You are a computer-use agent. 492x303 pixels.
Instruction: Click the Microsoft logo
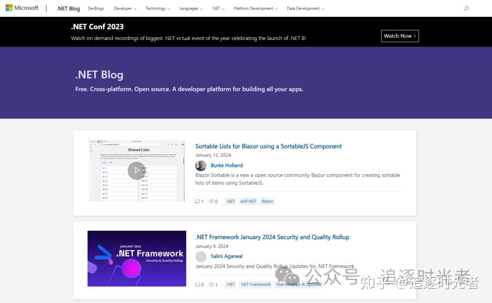[x=22, y=7]
